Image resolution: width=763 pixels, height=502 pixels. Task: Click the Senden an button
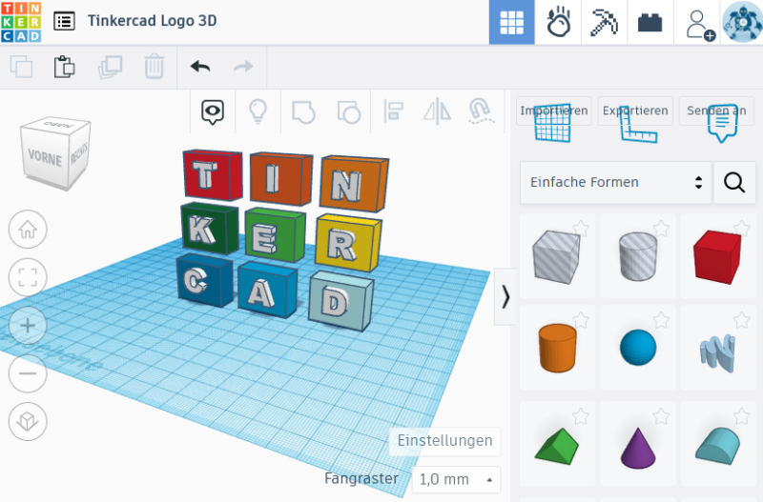click(717, 110)
